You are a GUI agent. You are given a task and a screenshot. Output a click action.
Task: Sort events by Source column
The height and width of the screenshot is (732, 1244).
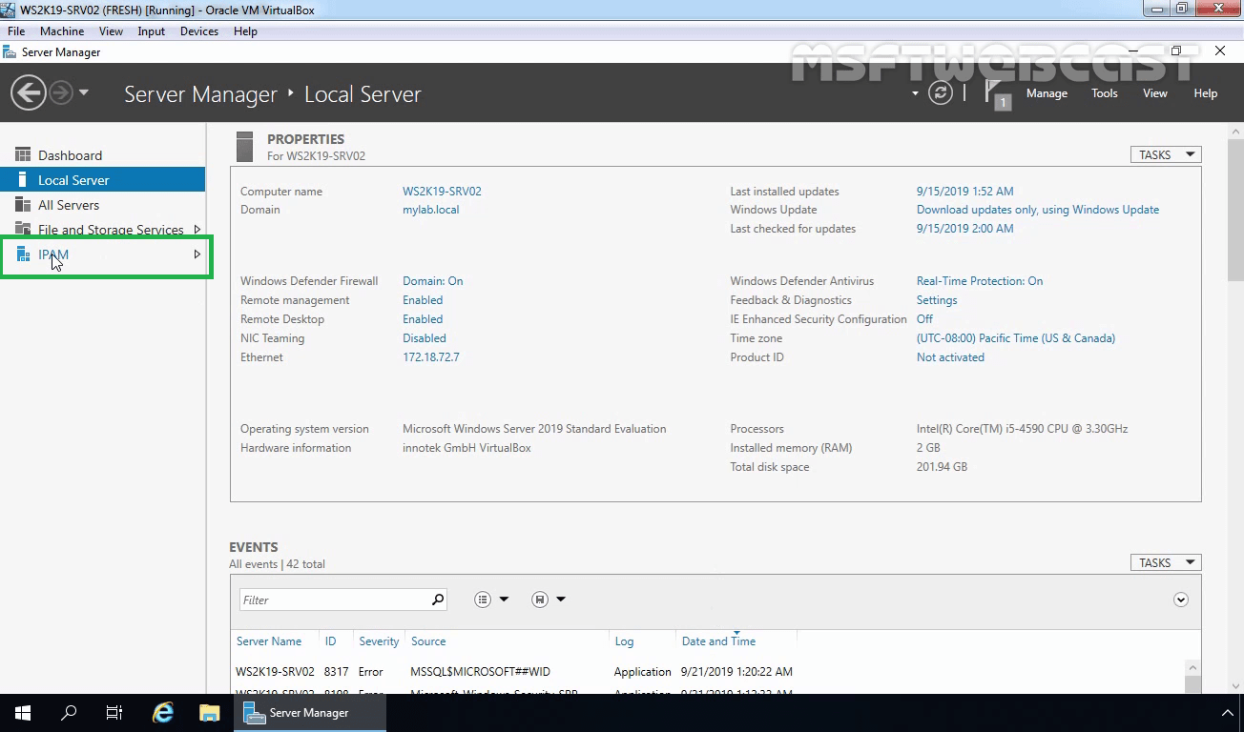point(428,641)
